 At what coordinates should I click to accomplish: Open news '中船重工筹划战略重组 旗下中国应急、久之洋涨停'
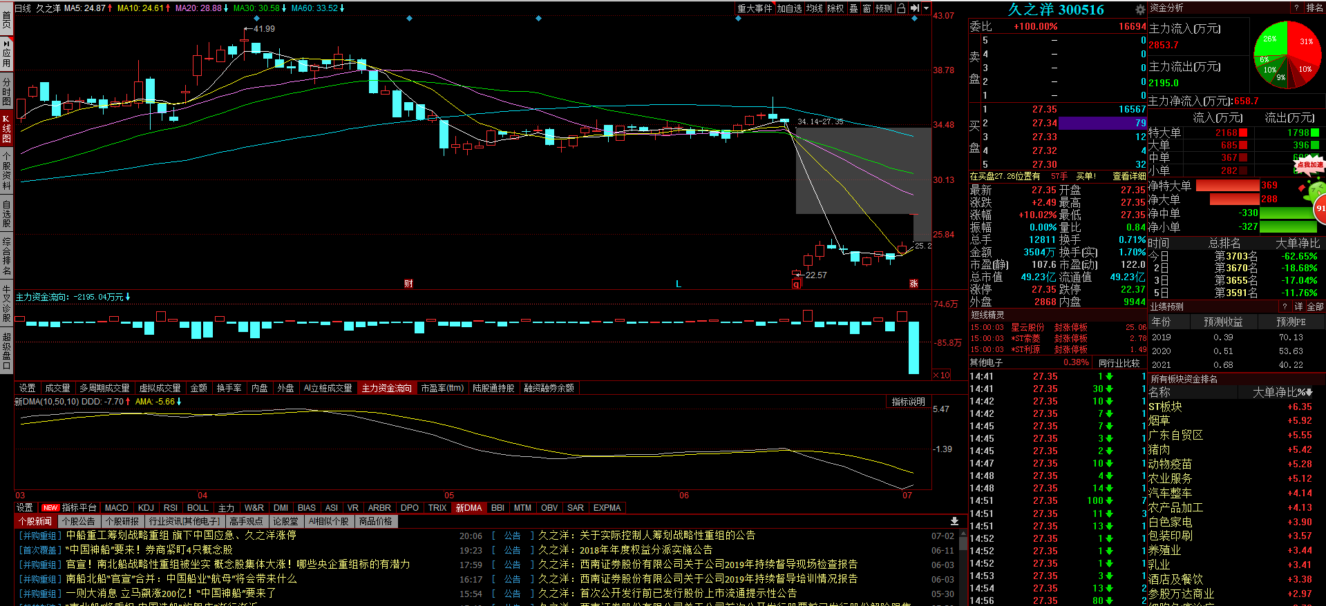click(181, 536)
